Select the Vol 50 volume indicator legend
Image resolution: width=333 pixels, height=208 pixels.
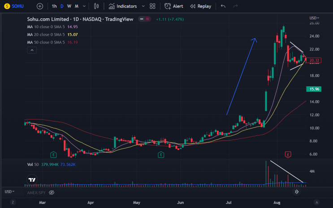tap(33, 165)
